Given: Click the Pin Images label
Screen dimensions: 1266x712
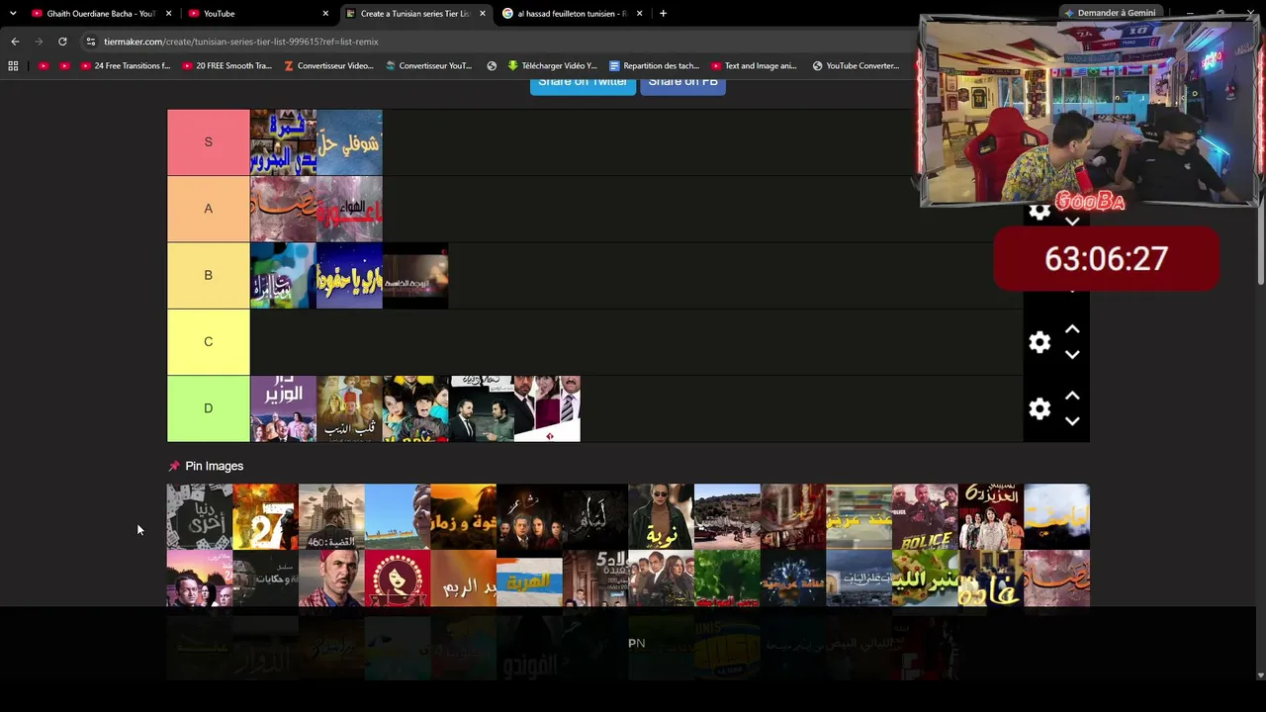Looking at the screenshot, I should 214,466.
